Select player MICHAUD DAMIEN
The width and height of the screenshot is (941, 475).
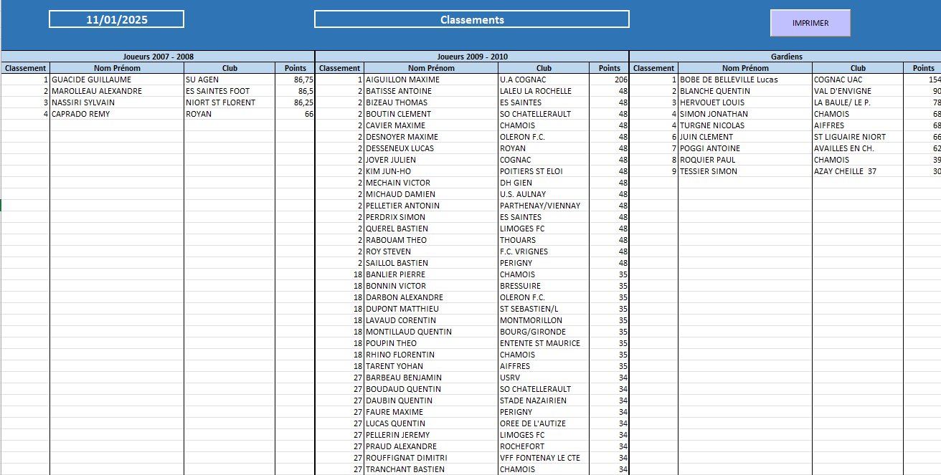431,194
